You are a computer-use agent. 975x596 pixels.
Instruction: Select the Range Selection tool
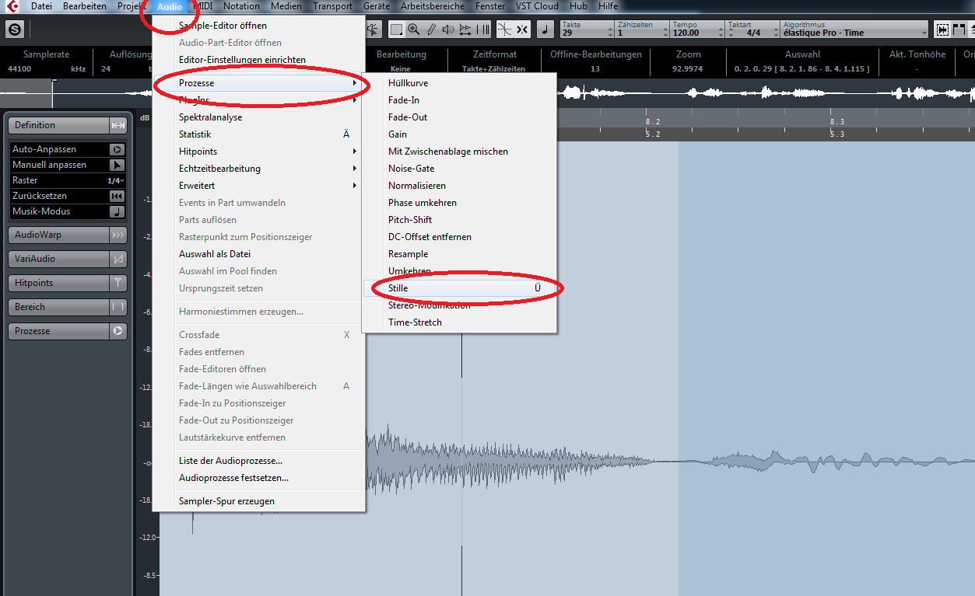[x=397, y=30]
